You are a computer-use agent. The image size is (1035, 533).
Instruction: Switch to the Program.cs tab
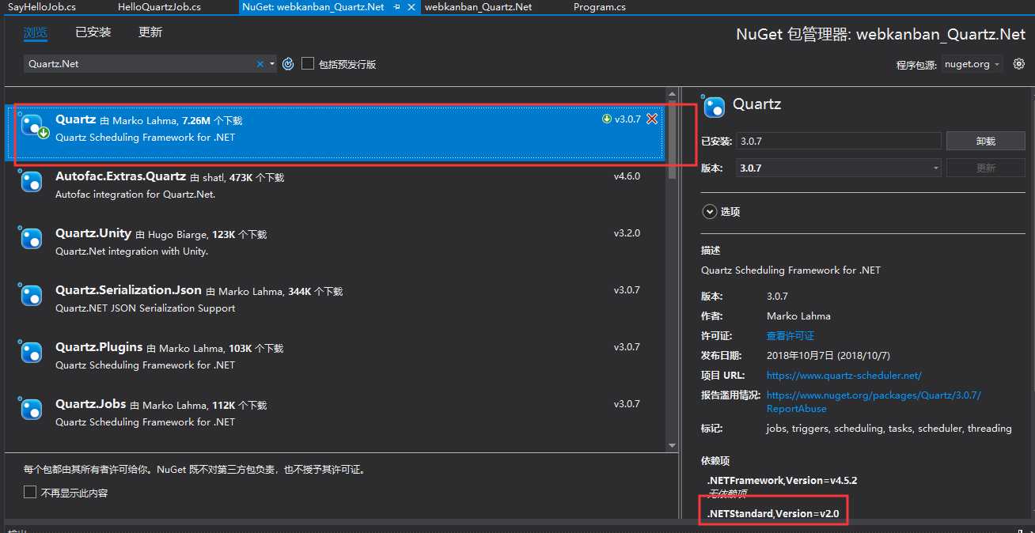click(x=599, y=6)
